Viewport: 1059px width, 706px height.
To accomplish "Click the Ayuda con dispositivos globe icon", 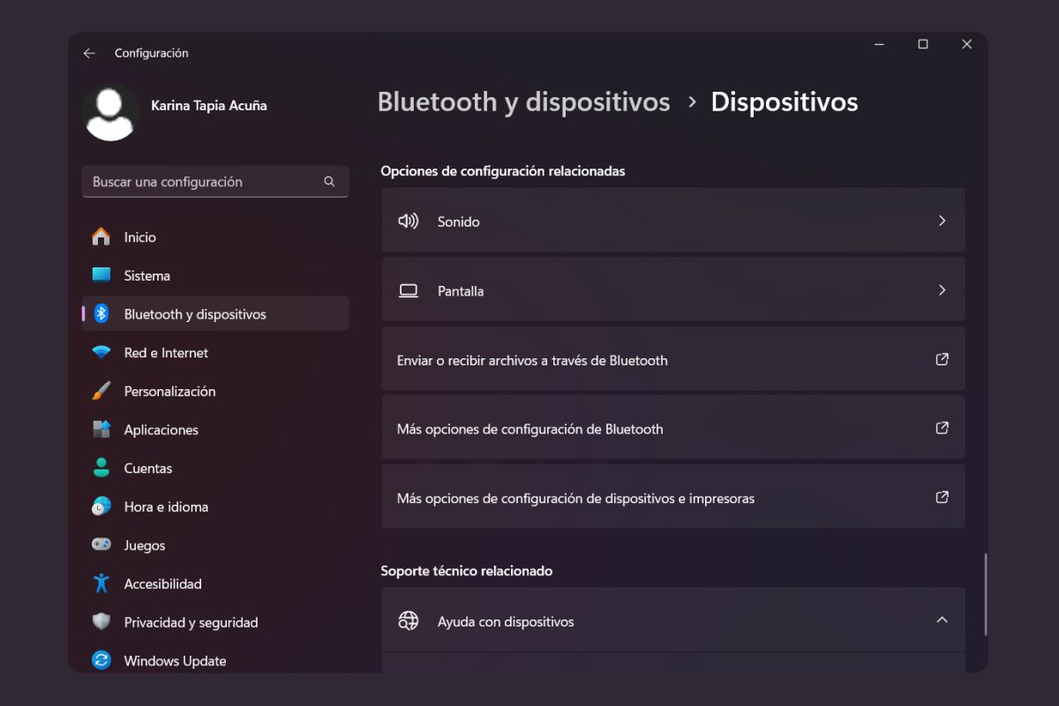I will [x=408, y=620].
